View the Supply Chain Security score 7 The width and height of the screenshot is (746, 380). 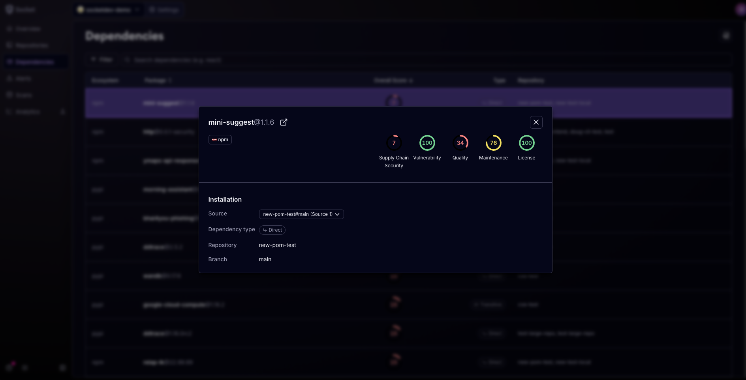pyautogui.click(x=394, y=143)
